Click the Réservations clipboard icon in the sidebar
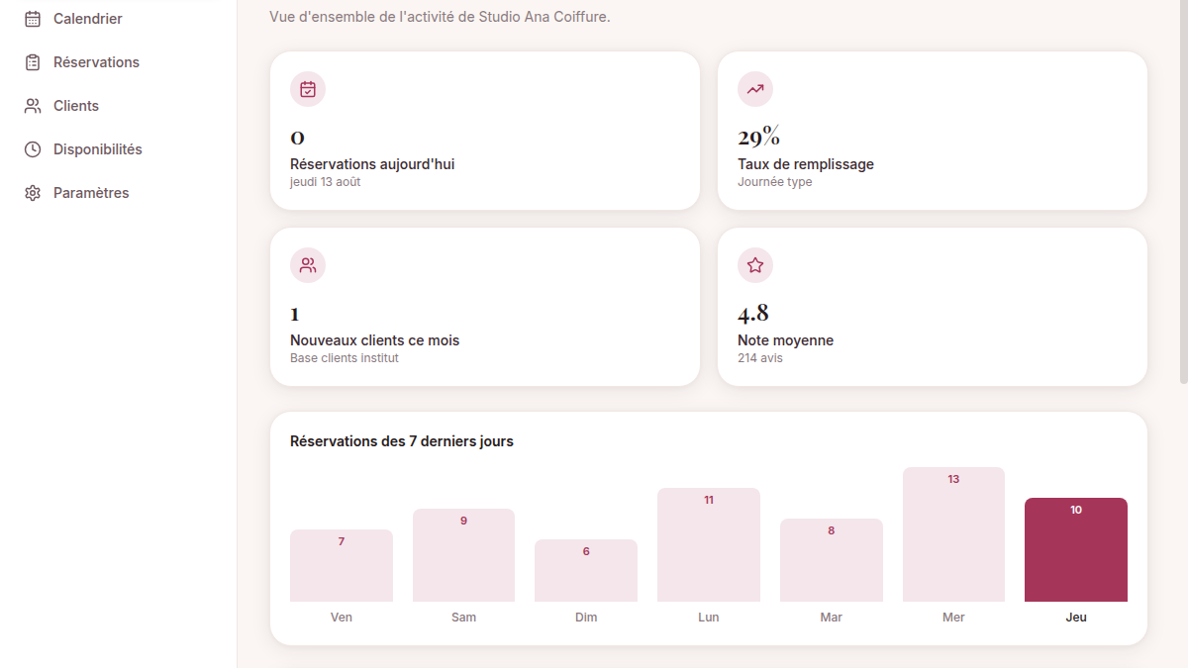This screenshot has width=1188, height=668. [33, 62]
